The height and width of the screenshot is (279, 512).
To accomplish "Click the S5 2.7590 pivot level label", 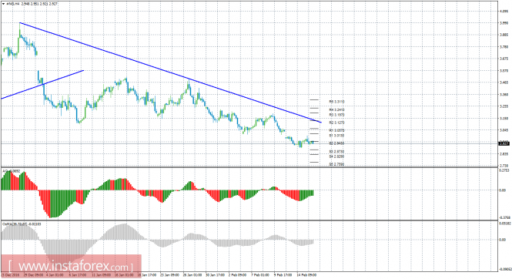I will point(336,164).
